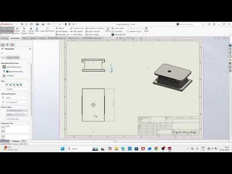The width and height of the screenshot is (232, 174).
Task: Add a Hole Callout
Action: [77, 34]
